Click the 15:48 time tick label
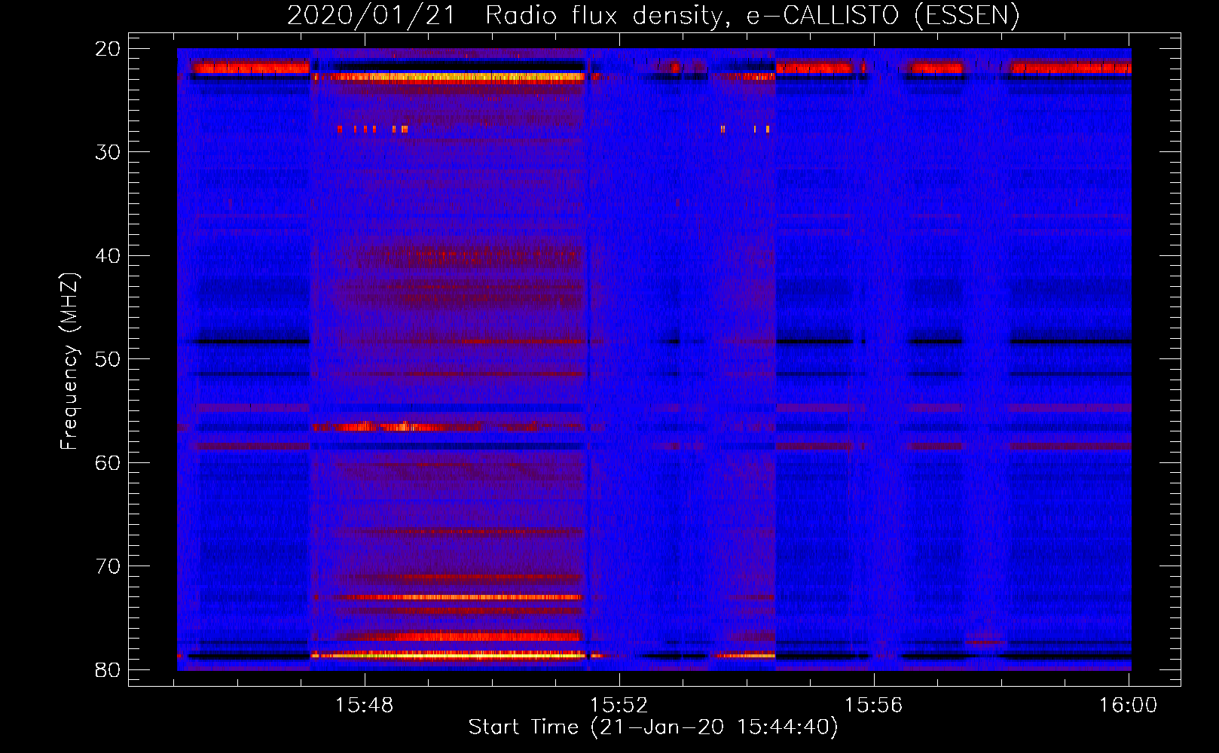This screenshot has width=1219, height=753. (x=365, y=705)
